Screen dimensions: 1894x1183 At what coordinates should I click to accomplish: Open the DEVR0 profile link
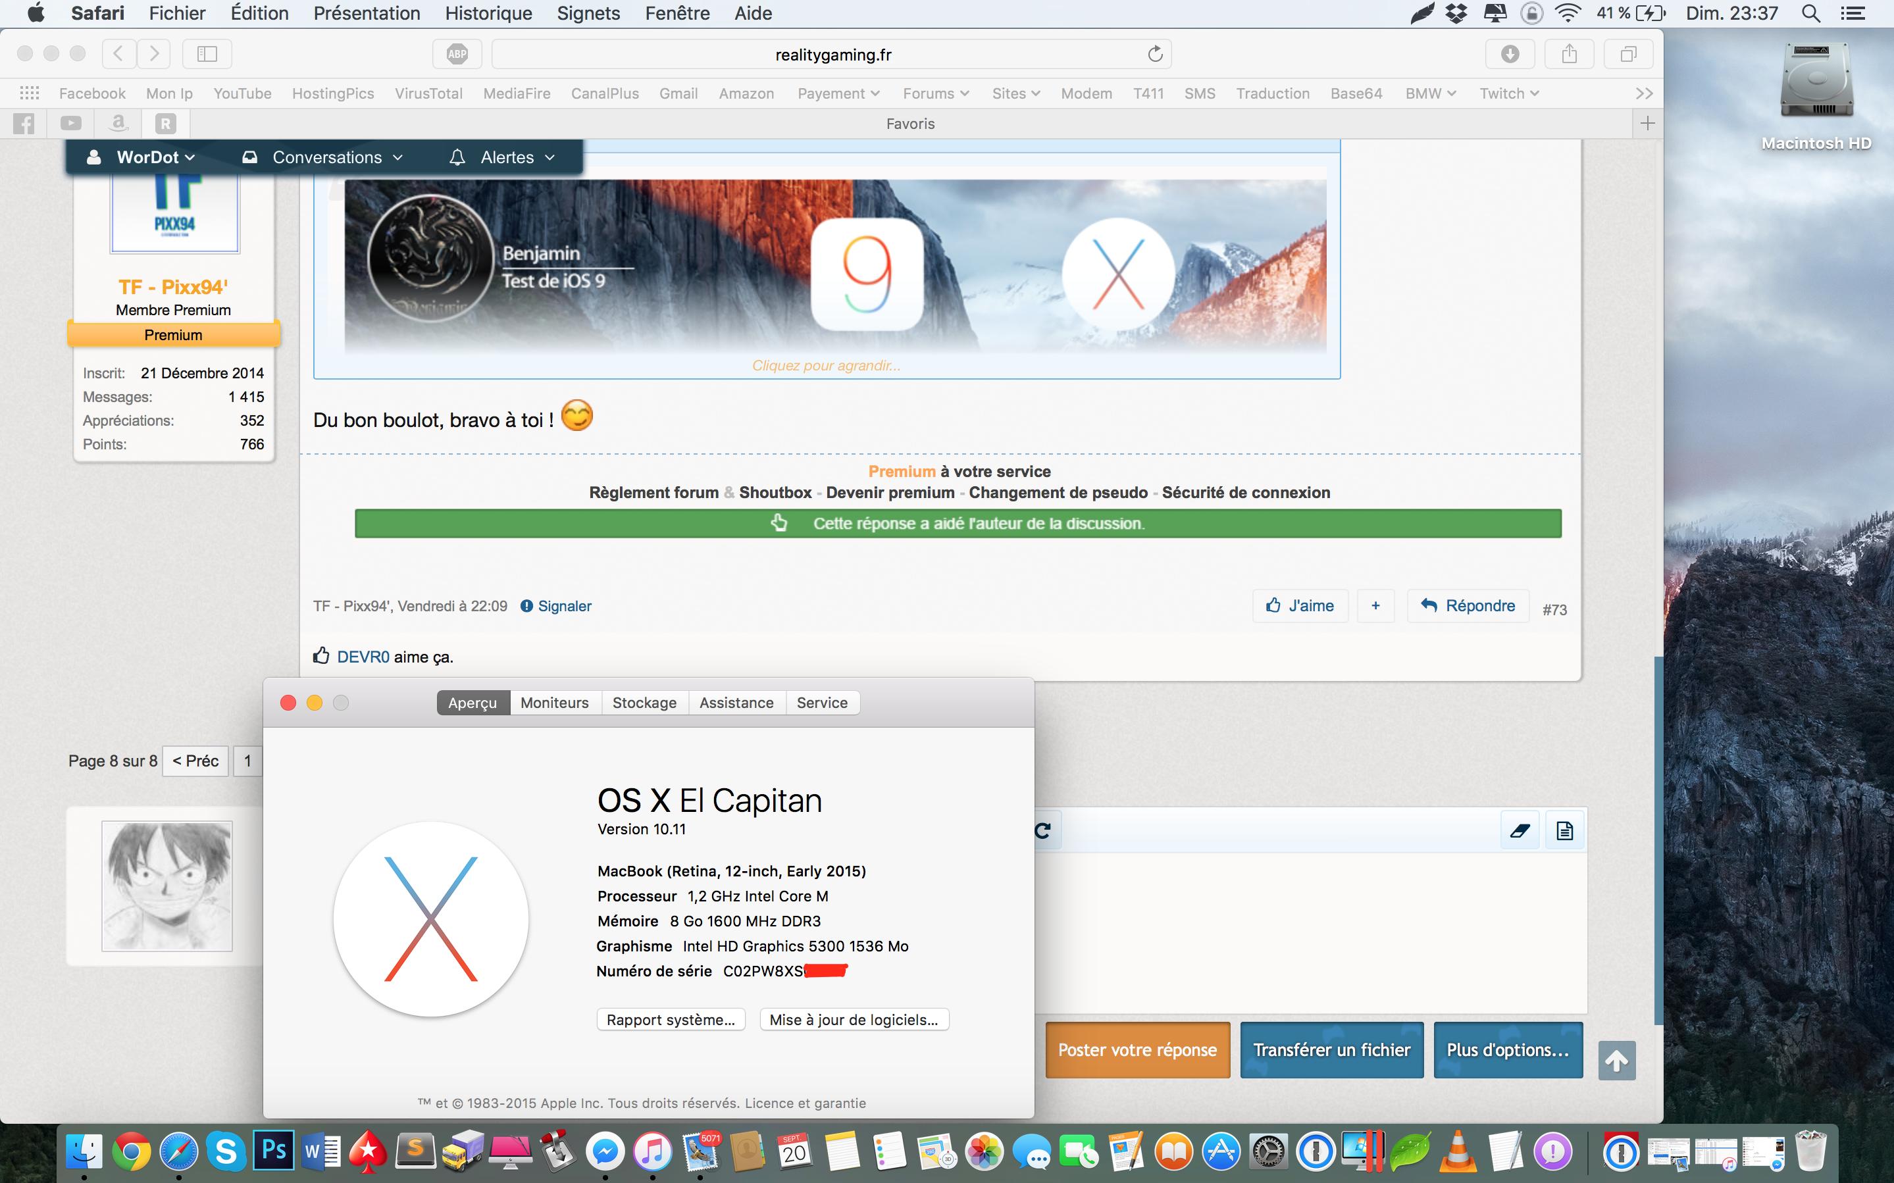(363, 657)
